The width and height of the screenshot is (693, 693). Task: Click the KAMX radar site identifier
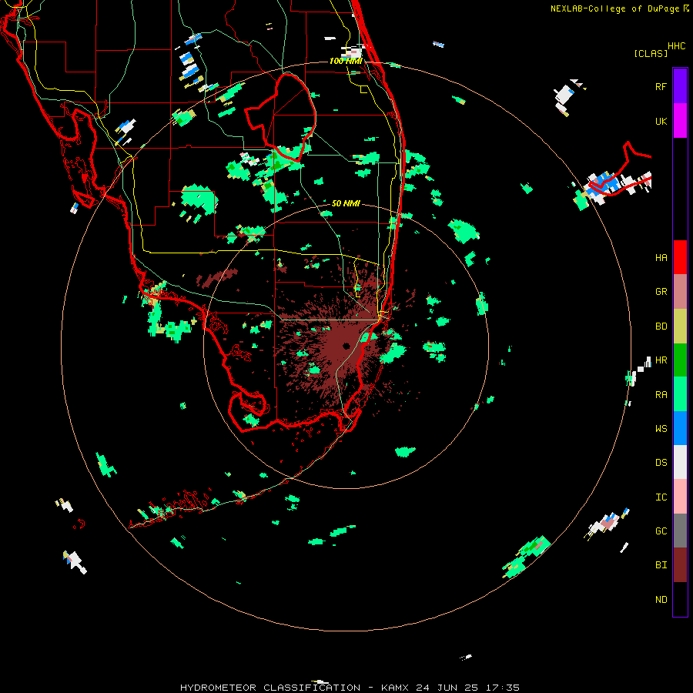point(395,688)
